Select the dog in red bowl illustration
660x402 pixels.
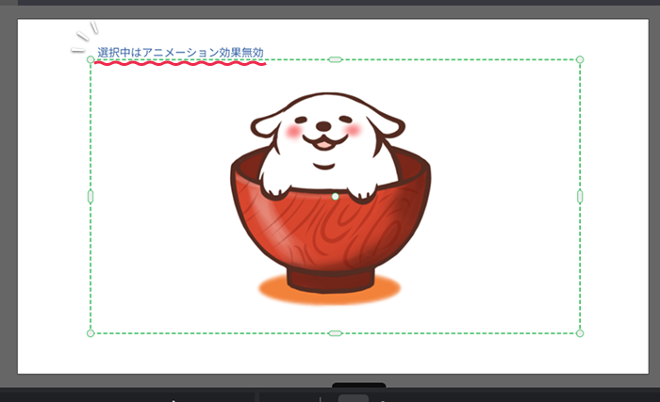(330, 198)
